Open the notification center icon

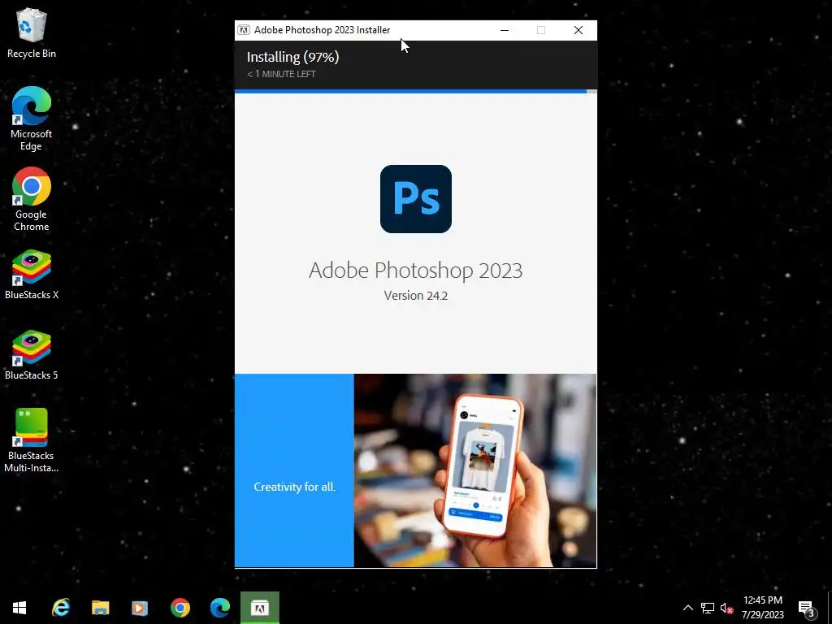[x=807, y=608]
